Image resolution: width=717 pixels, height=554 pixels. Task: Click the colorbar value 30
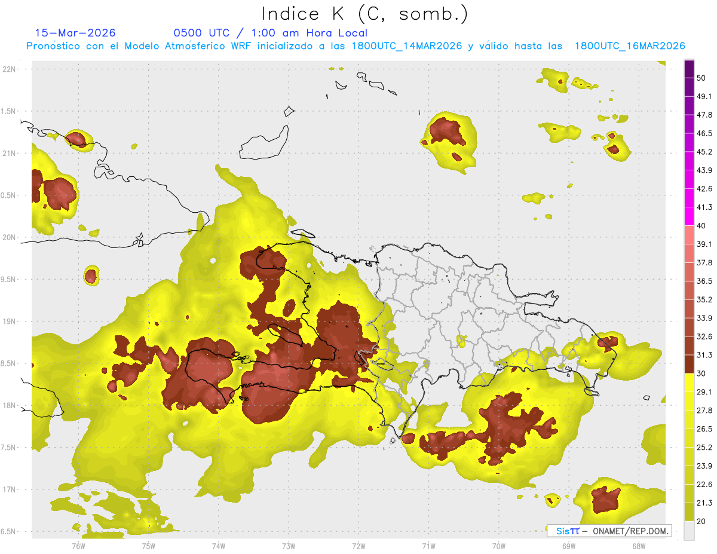click(x=701, y=374)
